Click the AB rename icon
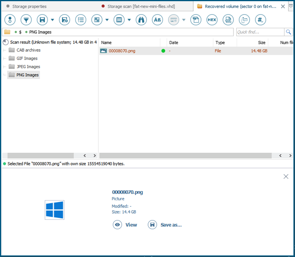Viewport: 295px width, 257px height. point(157,20)
